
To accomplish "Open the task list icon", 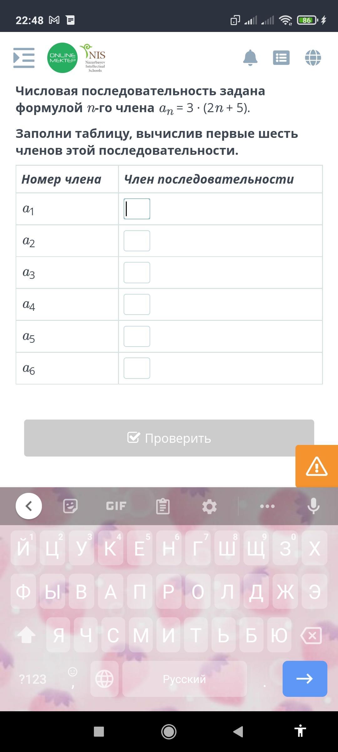I will coord(281,58).
